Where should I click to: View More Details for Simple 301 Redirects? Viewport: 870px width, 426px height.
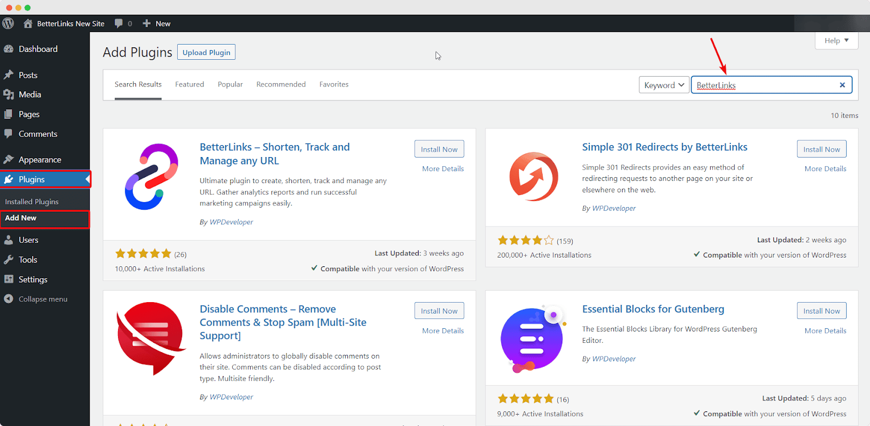click(x=825, y=168)
